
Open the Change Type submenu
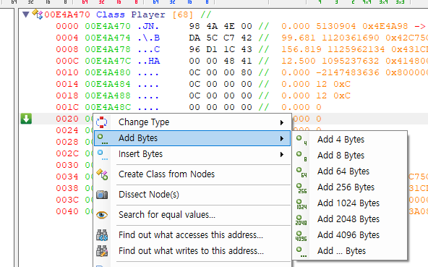(192, 122)
